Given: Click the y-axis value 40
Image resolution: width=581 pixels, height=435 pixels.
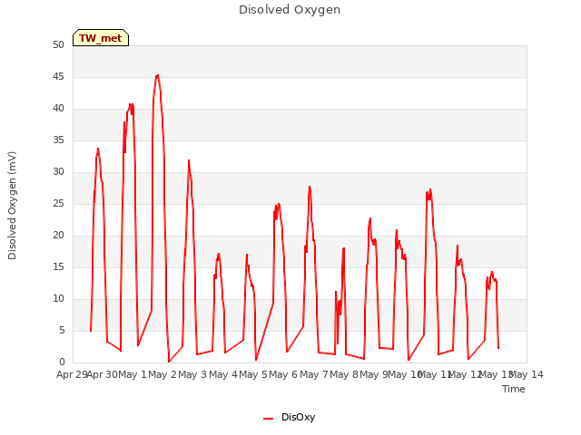Looking at the screenshot, I should coord(58,109).
